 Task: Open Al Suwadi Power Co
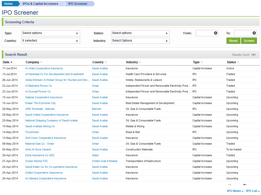[38, 92]
